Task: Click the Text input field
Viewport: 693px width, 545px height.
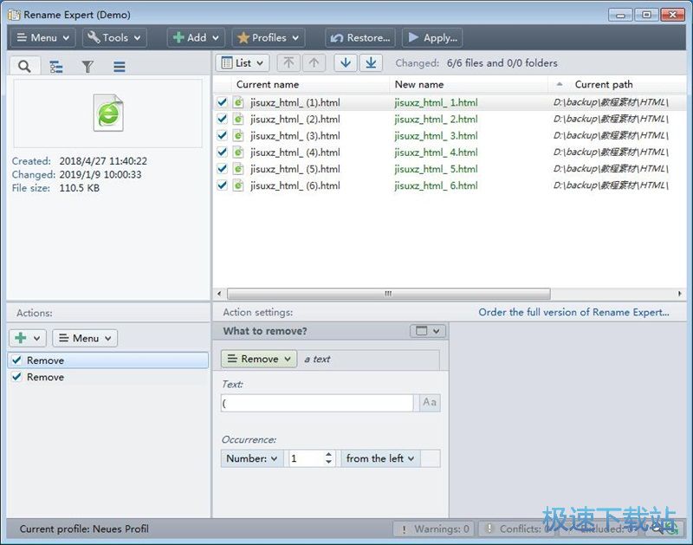Action: pyautogui.click(x=318, y=403)
